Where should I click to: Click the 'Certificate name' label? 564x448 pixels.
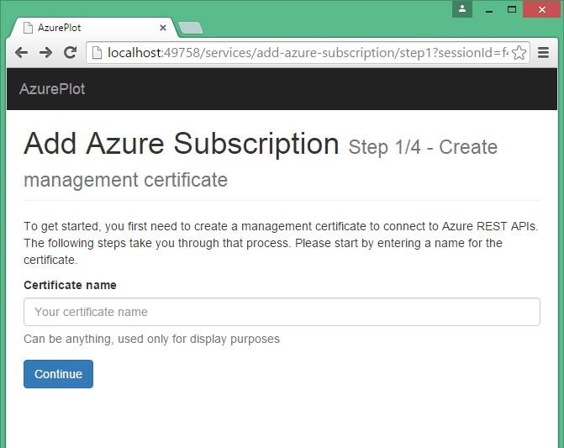[70, 285]
